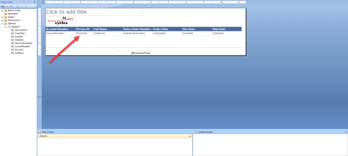The height and width of the screenshot is (156, 348).
Task: Collapse the DataSet1 node
Action: pos(5,27)
